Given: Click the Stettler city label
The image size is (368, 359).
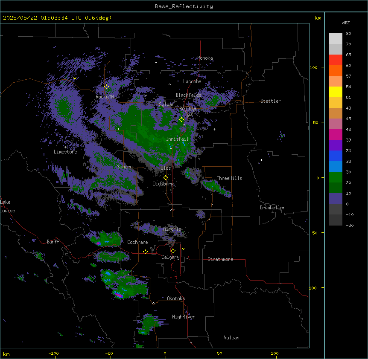Looking at the screenshot, I should (x=271, y=101).
